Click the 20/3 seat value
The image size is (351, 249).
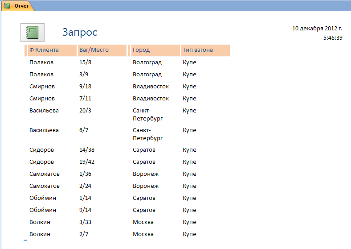point(85,111)
